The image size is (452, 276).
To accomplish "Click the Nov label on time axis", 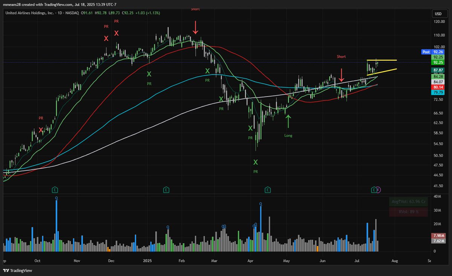I will tap(76, 260).
